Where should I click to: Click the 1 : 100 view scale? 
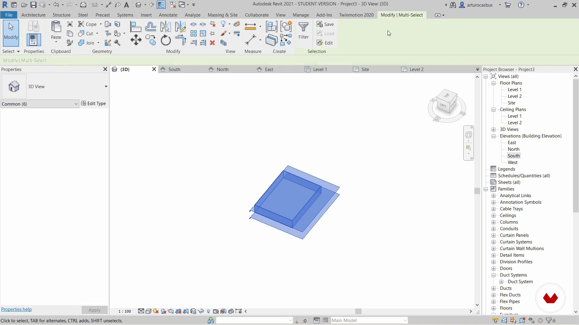(125, 311)
